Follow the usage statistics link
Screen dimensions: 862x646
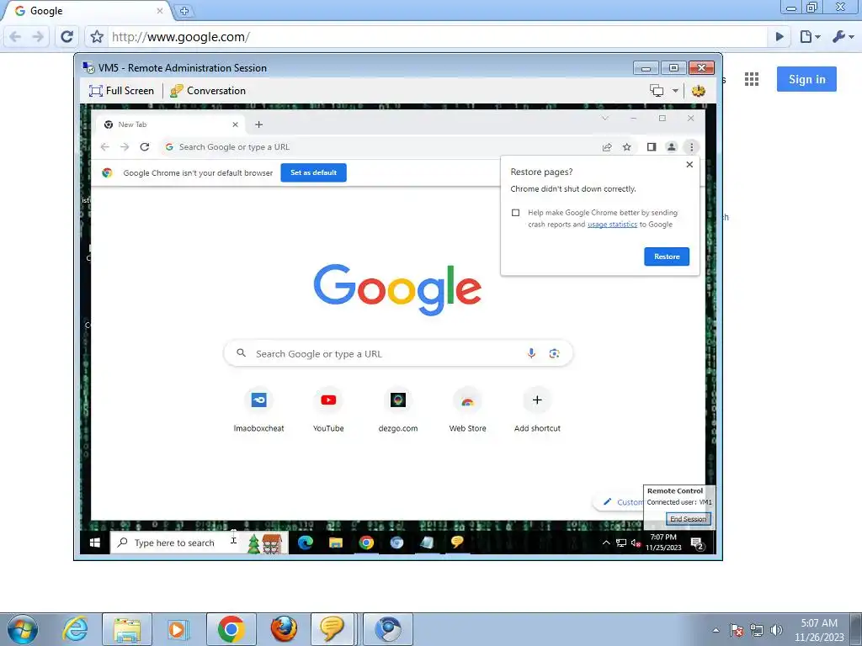pos(612,224)
